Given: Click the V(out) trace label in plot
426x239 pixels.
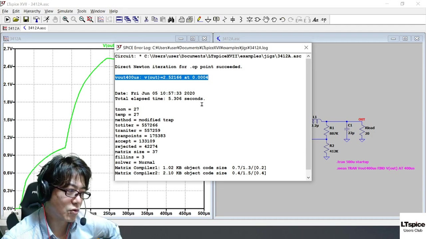Looking at the screenshot, I should (x=108, y=46).
